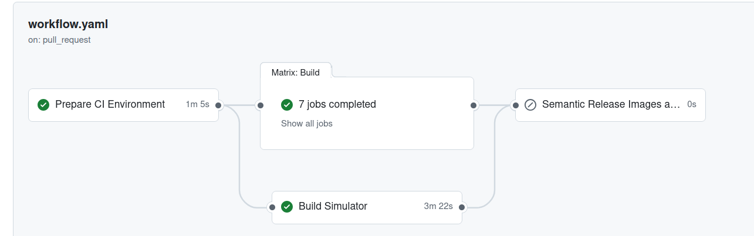Click green checkmark beside 7 jobs completed
The width and height of the screenshot is (754, 236).
coord(287,105)
